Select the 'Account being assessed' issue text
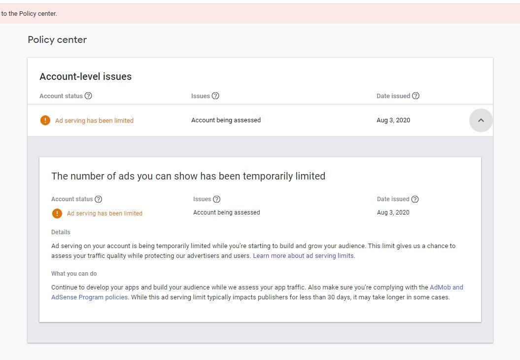This screenshot has height=360, width=520. (226, 120)
